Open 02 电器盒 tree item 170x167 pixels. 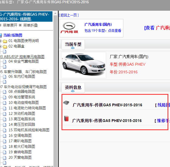[16, 46]
